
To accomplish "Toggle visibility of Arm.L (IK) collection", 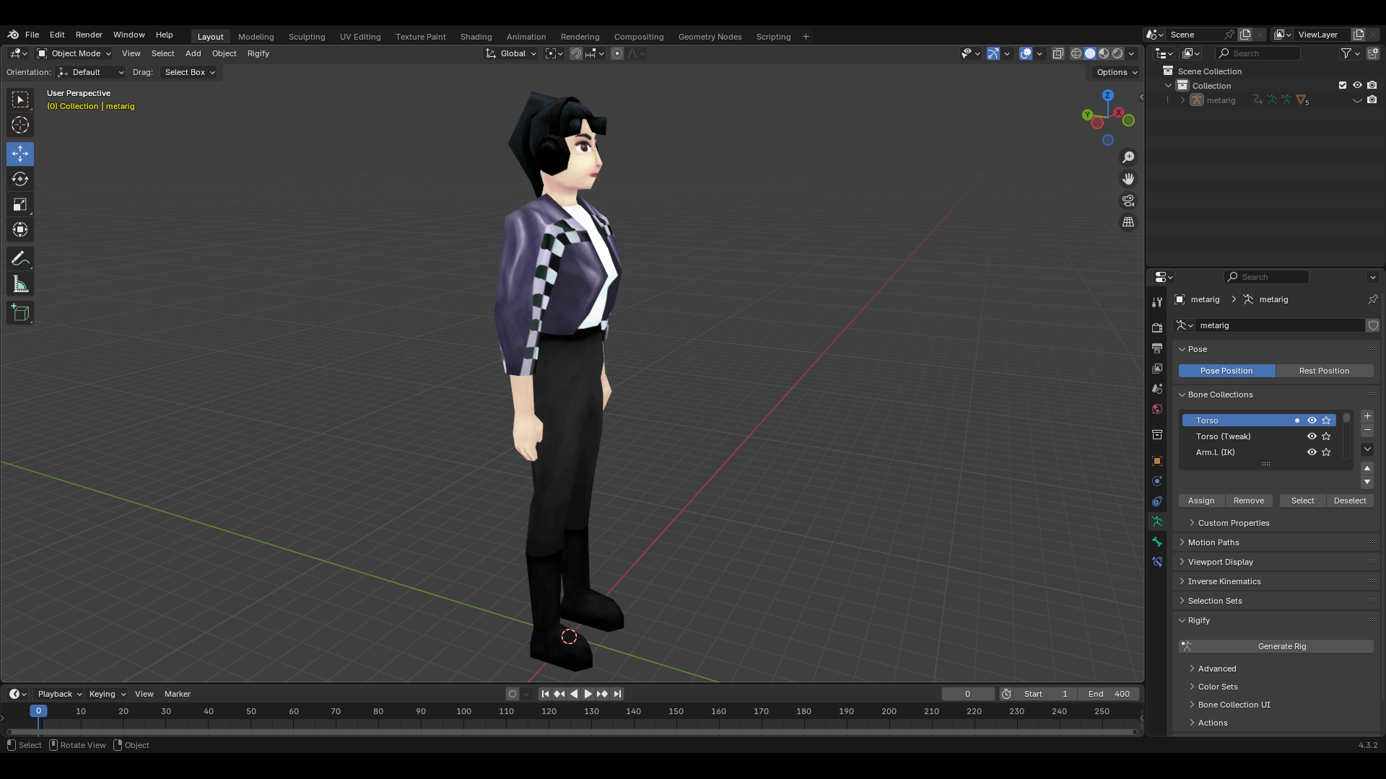I will [x=1312, y=452].
